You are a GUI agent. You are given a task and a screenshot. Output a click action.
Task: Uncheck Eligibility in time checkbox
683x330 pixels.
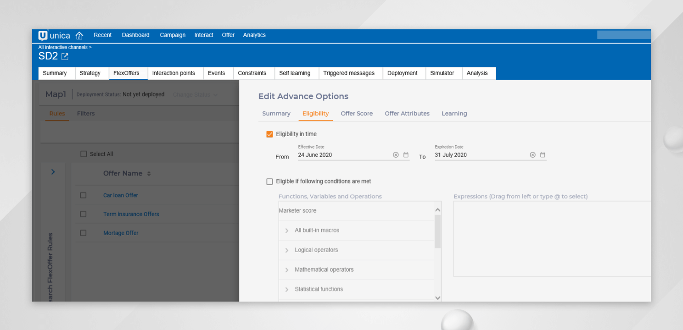point(269,134)
